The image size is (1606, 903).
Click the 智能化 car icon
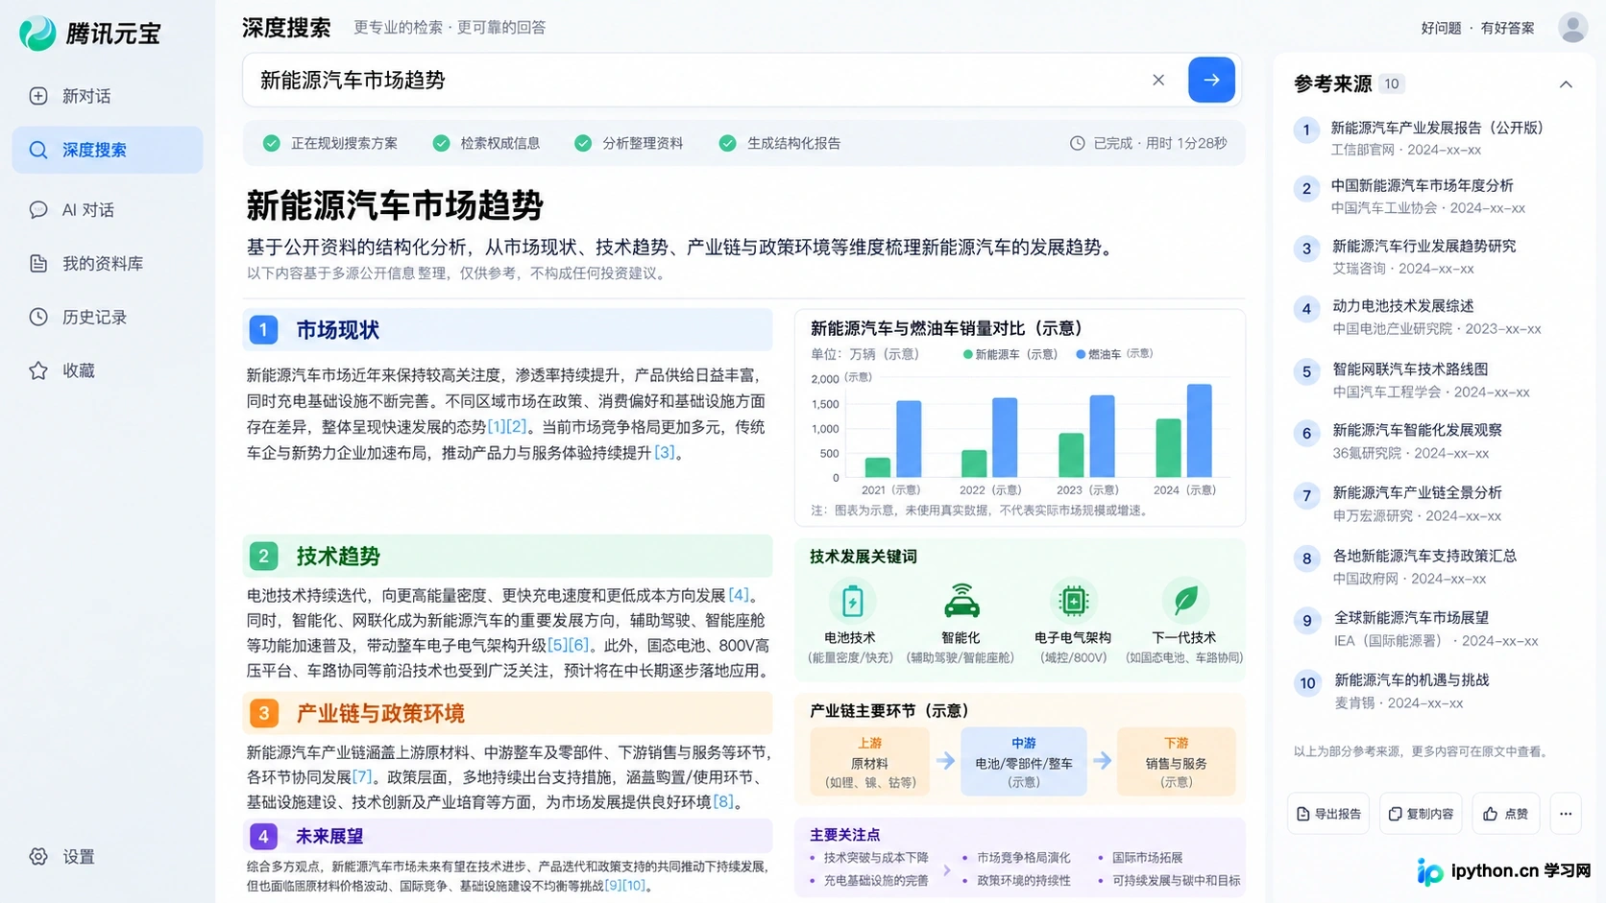pyautogui.click(x=961, y=602)
